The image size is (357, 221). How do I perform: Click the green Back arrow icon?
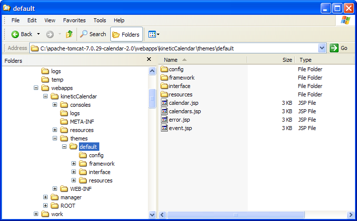tap(15, 35)
